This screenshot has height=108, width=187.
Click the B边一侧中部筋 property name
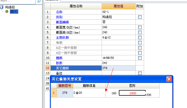(67, 48)
